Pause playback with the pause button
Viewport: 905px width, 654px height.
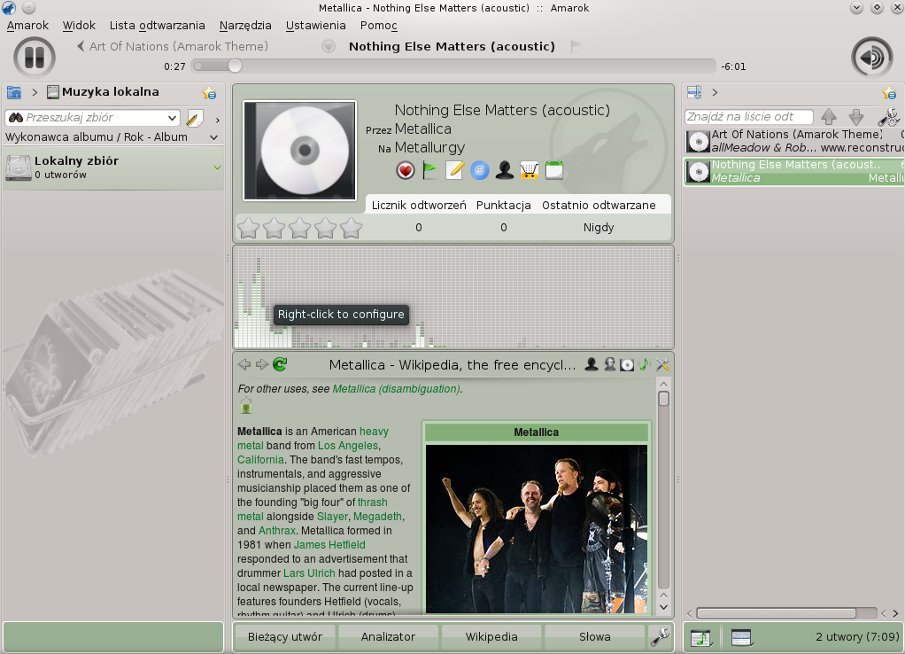[x=35, y=58]
